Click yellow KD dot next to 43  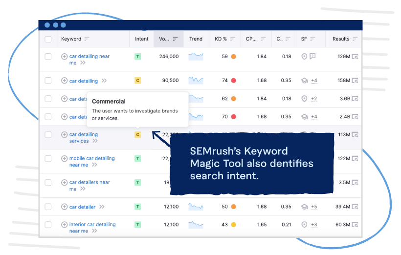(233, 225)
